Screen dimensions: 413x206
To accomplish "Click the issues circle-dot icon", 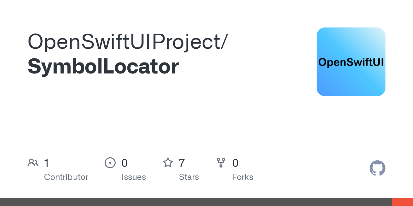I will coord(110,163).
